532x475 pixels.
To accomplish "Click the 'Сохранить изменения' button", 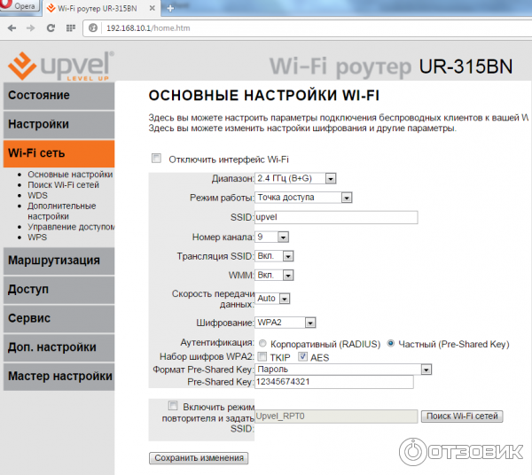I will (x=199, y=458).
